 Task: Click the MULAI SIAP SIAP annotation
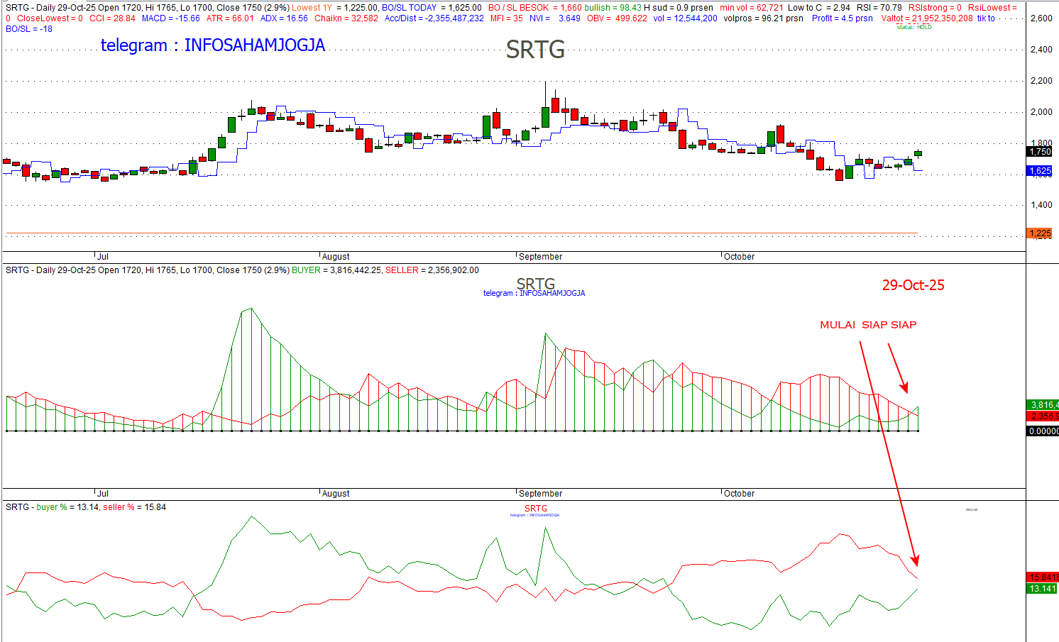[x=867, y=325]
